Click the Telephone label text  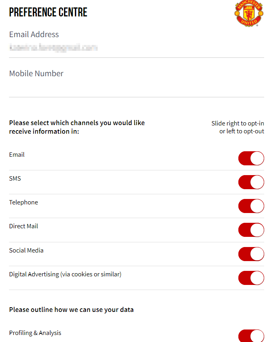tap(23, 202)
